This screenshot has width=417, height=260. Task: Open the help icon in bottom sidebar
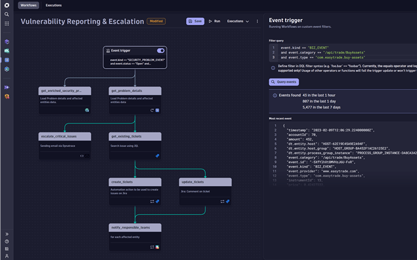pos(7,242)
